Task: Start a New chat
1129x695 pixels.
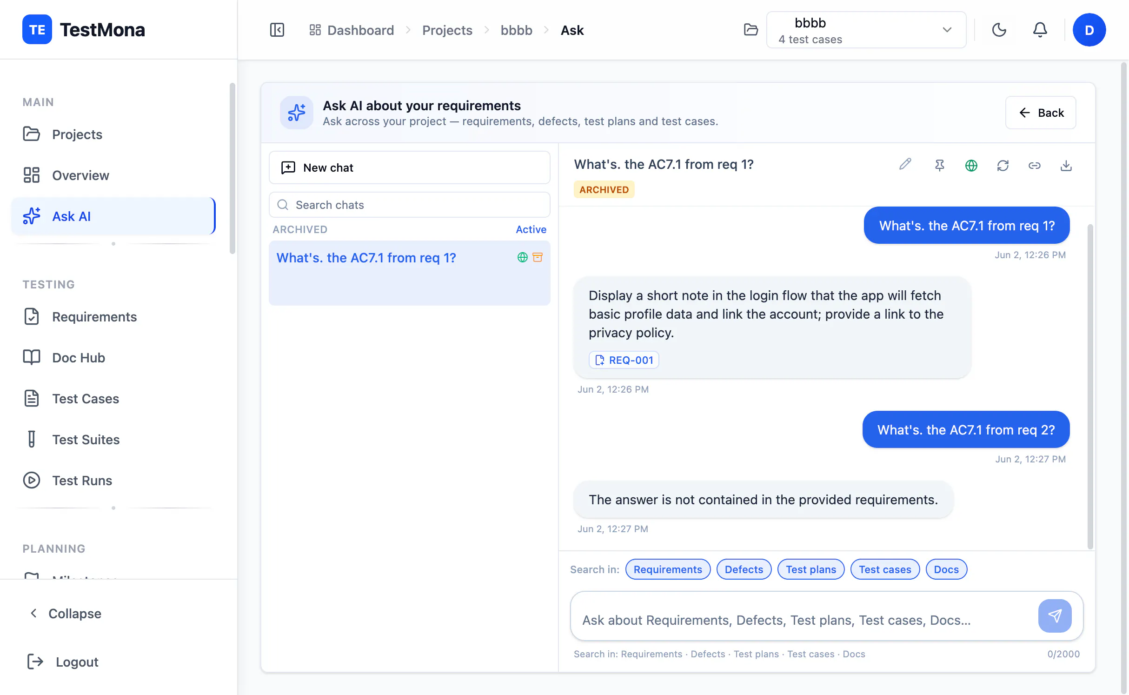Action: tap(409, 167)
